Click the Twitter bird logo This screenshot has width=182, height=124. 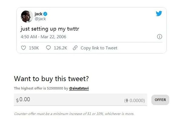pos(159,14)
